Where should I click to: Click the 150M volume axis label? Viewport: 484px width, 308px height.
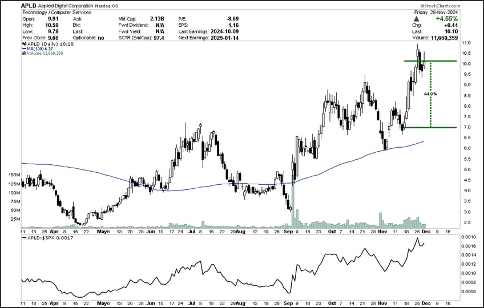click(x=14, y=175)
